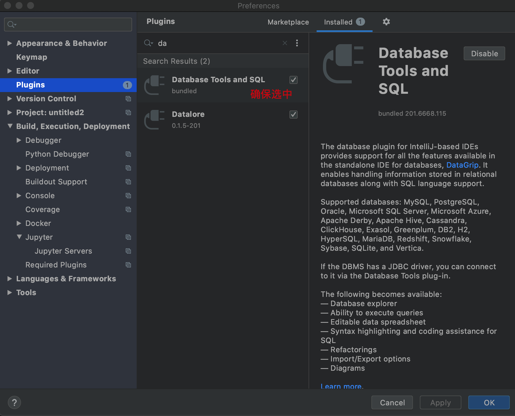The height and width of the screenshot is (416, 515).
Task: Collapse Build, Execution, Deployment section
Action: pos(10,126)
